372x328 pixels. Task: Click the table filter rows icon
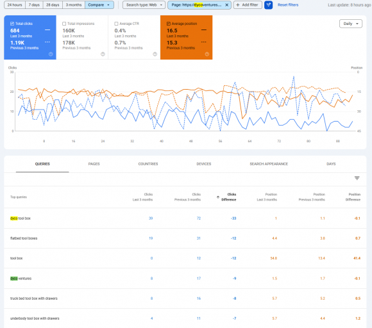point(357,178)
